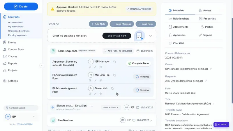The image size is (233, 131).
Task: Open My active inbox
Action: click(16, 26)
